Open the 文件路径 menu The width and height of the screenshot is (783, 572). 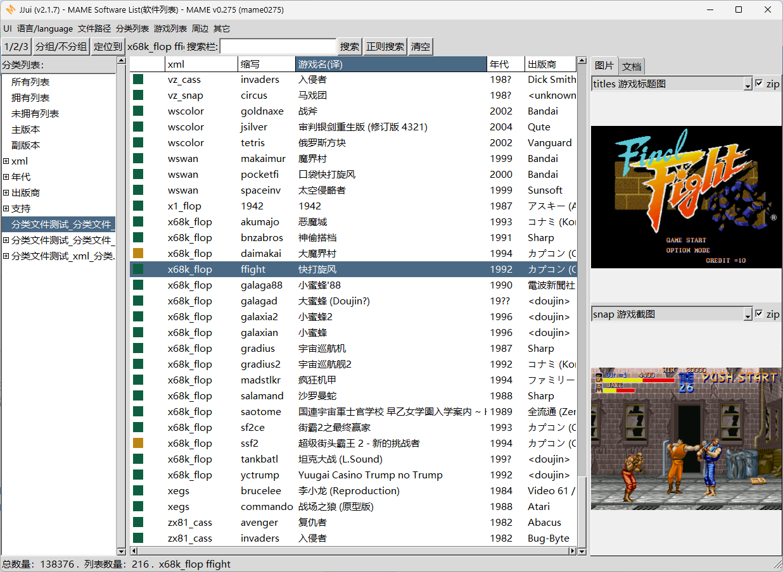click(94, 28)
